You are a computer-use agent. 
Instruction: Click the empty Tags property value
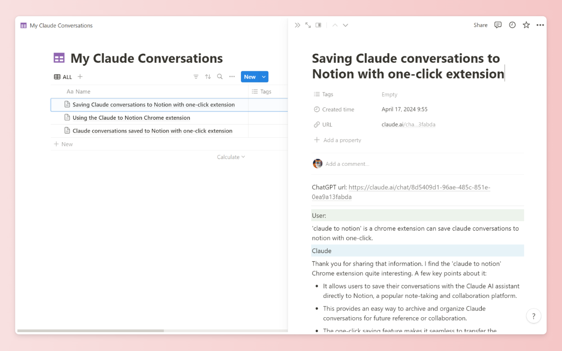click(389, 94)
